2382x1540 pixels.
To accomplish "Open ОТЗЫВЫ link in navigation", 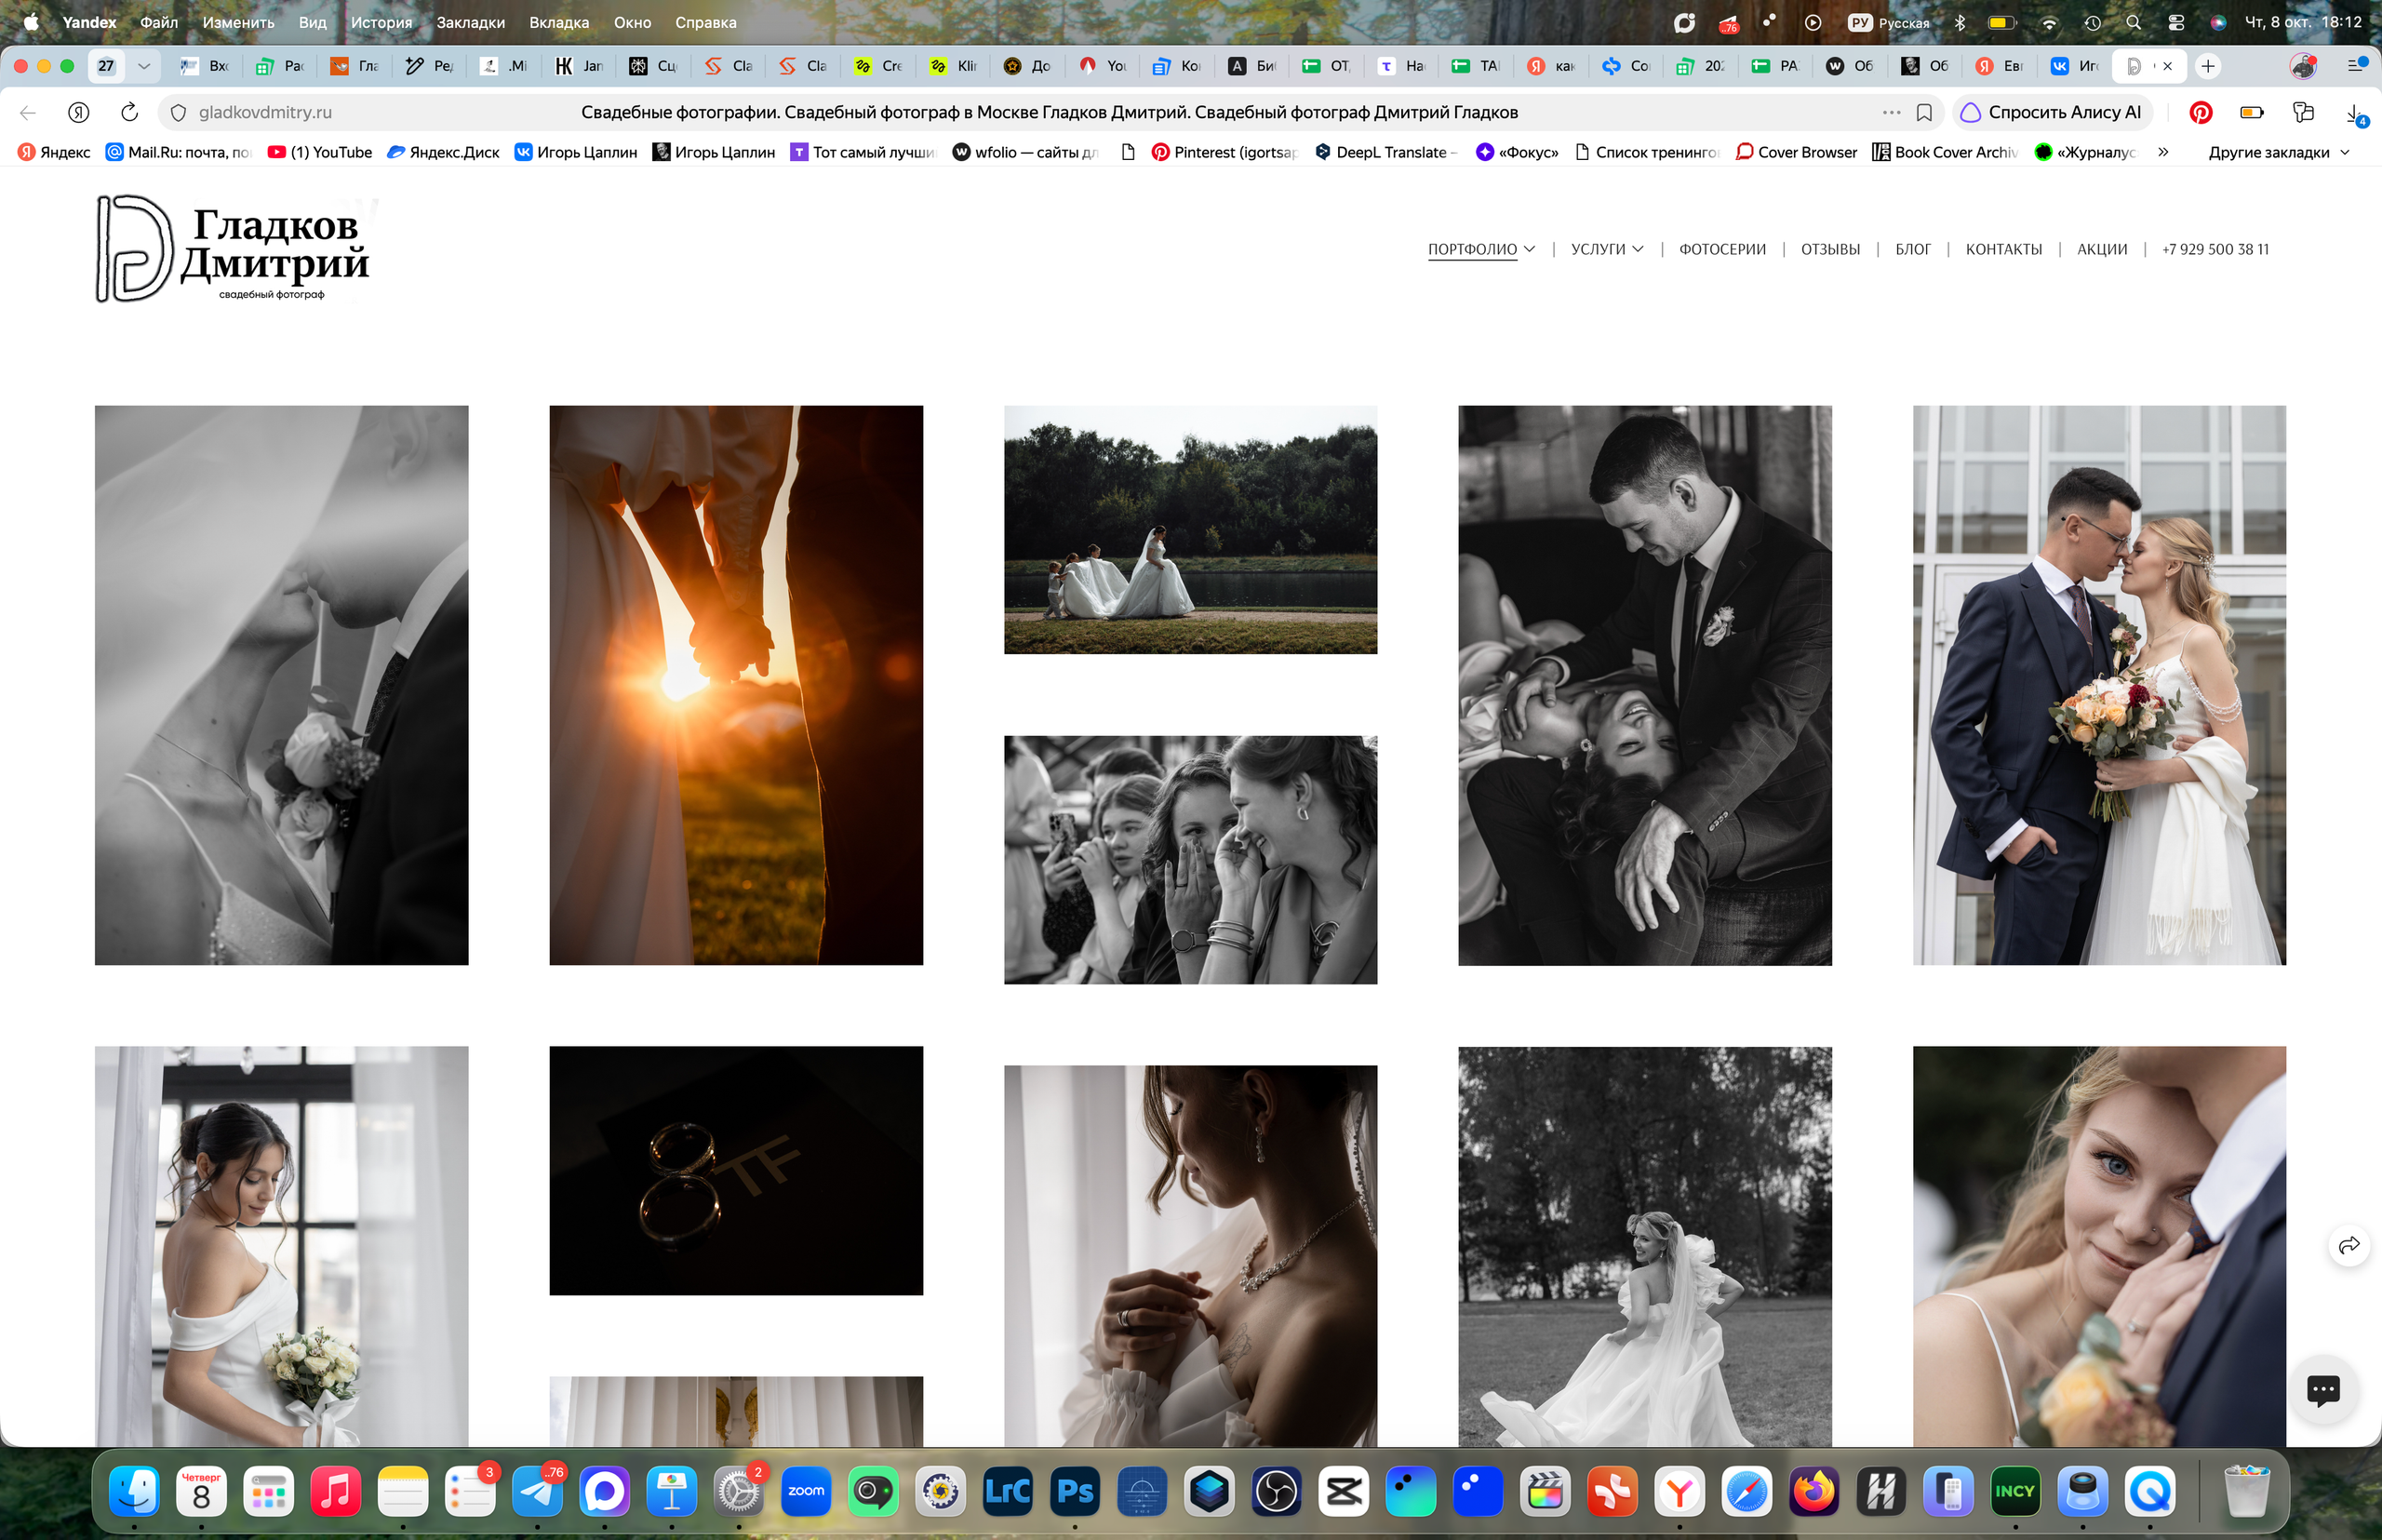I will 1830,249.
